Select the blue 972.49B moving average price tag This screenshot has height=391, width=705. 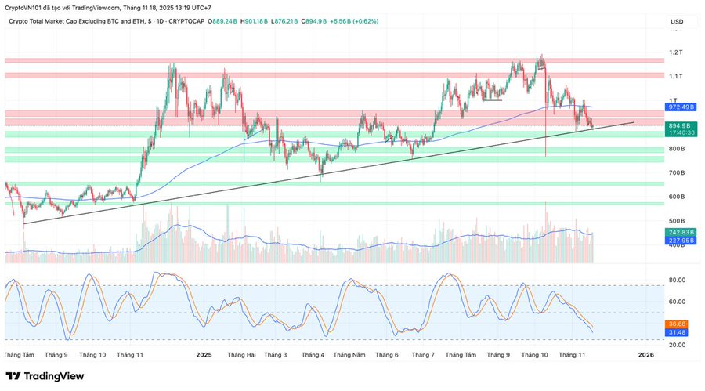tap(679, 107)
